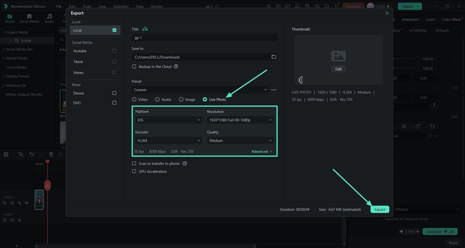465x248 pixels.
Task: Select the Audio format radio button
Action: coord(157,100)
